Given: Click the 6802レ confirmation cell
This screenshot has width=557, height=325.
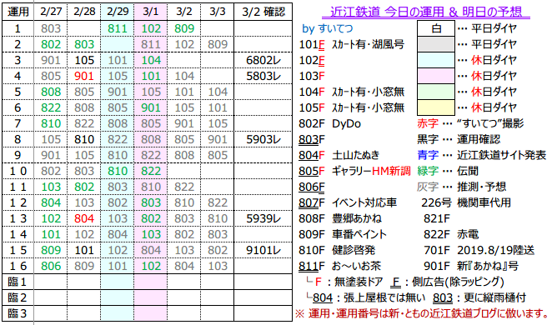Looking at the screenshot, I should (x=263, y=60).
